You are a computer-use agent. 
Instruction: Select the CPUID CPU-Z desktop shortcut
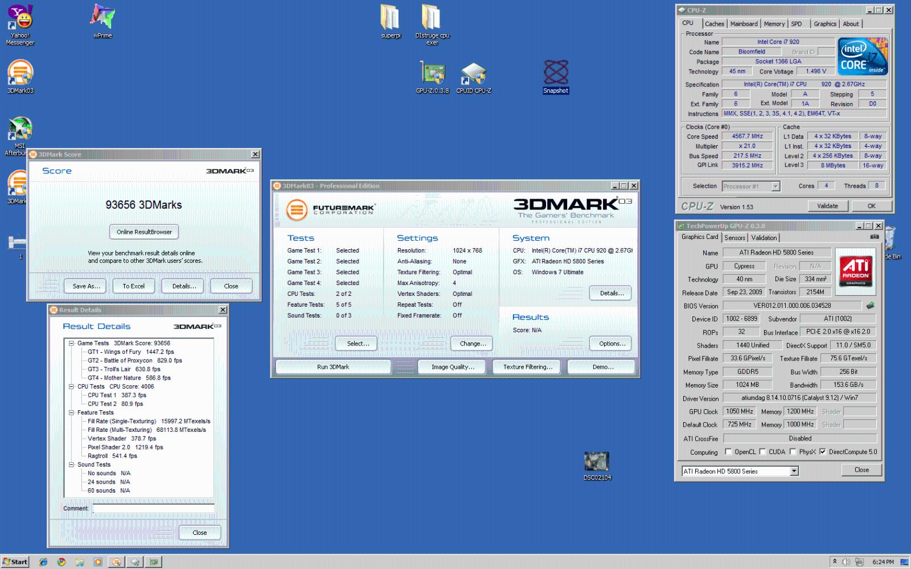473,77
